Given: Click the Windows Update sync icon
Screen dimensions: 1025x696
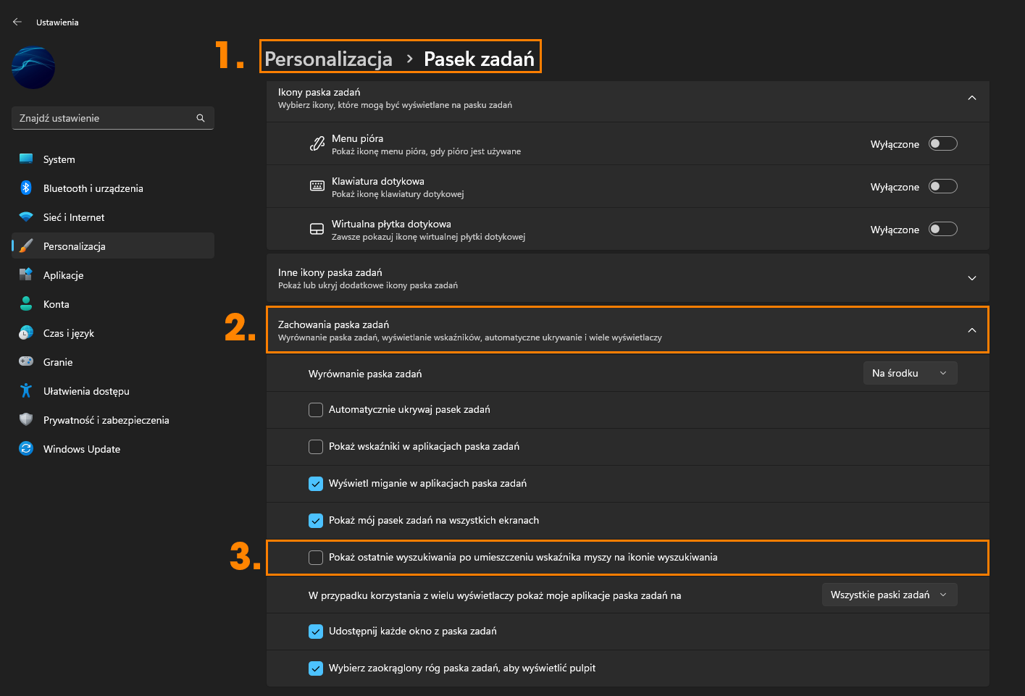Looking at the screenshot, I should (26, 448).
